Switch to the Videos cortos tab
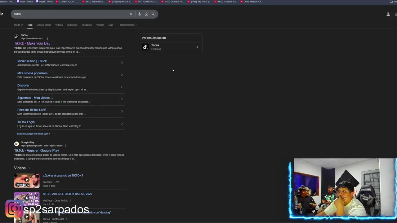 (44, 25)
